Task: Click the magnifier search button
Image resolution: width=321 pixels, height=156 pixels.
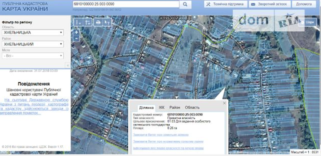Action: coord(185,4)
